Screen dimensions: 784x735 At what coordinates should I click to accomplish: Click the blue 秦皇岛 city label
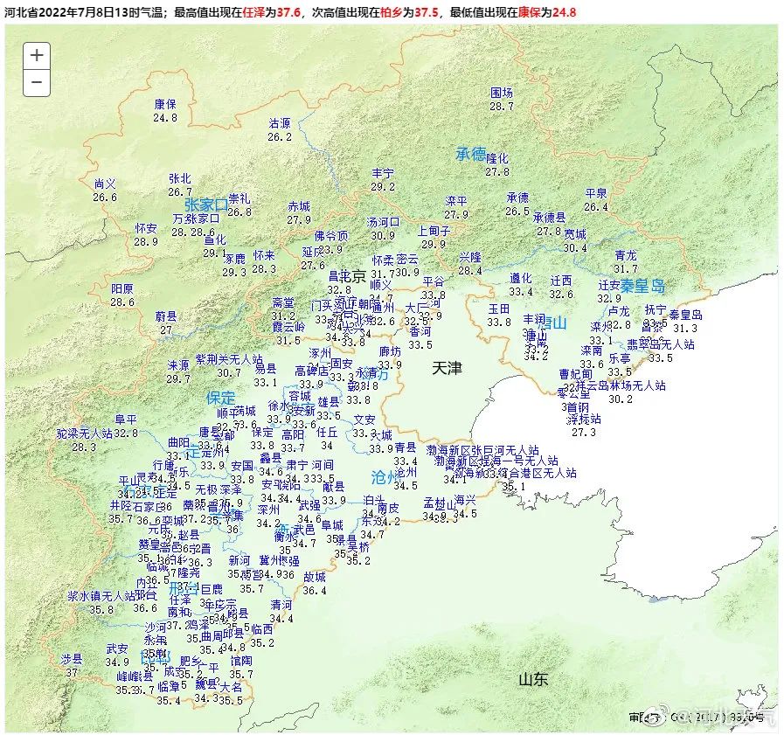click(643, 285)
